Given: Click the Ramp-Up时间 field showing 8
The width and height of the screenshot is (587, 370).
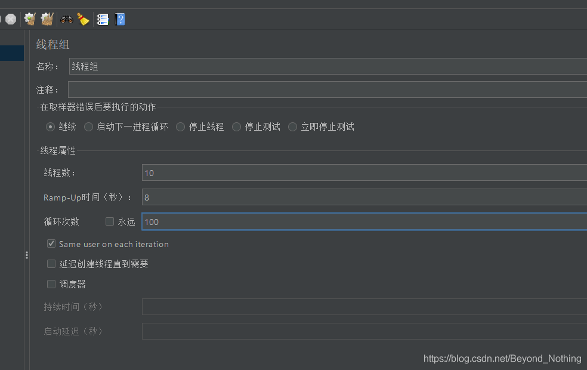Looking at the screenshot, I should point(364,197).
